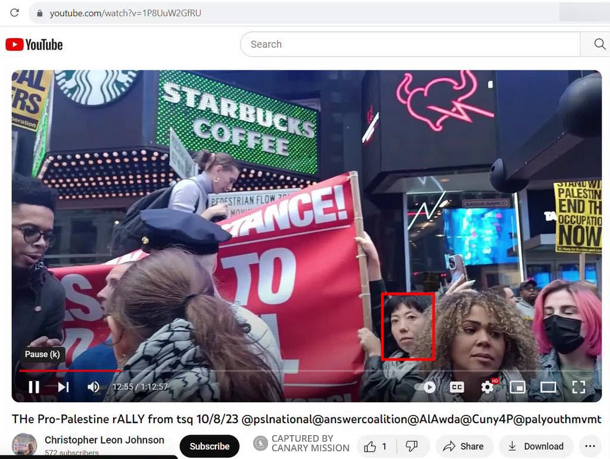610x459 pixels.
Task: Mute the video volume
Action: point(93,386)
